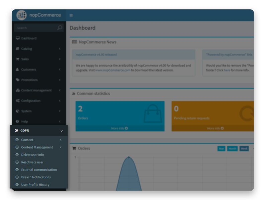Expand the Catalog menu arrow
The height and width of the screenshot is (200, 264).
(x=60, y=49)
